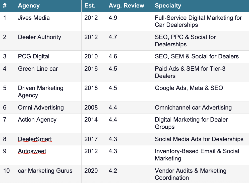Image resolution: width=249 pixels, height=183 pixels.
Task: Click the Omnichannel car Advertising specialty
Action: (193, 108)
